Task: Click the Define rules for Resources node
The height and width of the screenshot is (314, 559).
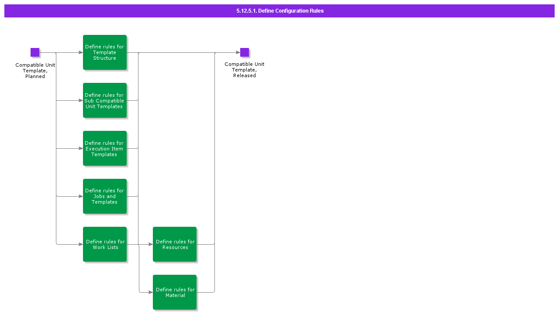Action: [175, 244]
